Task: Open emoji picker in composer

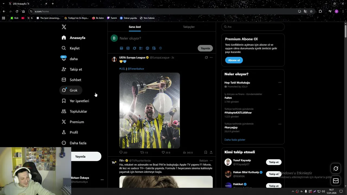Action: 147,48
